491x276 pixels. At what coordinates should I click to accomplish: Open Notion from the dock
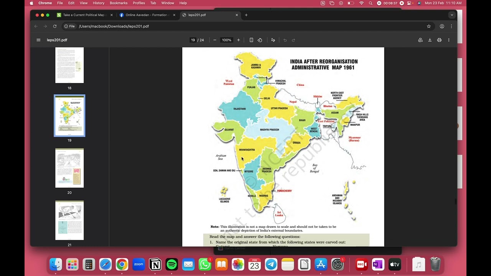[x=155, y=264]
